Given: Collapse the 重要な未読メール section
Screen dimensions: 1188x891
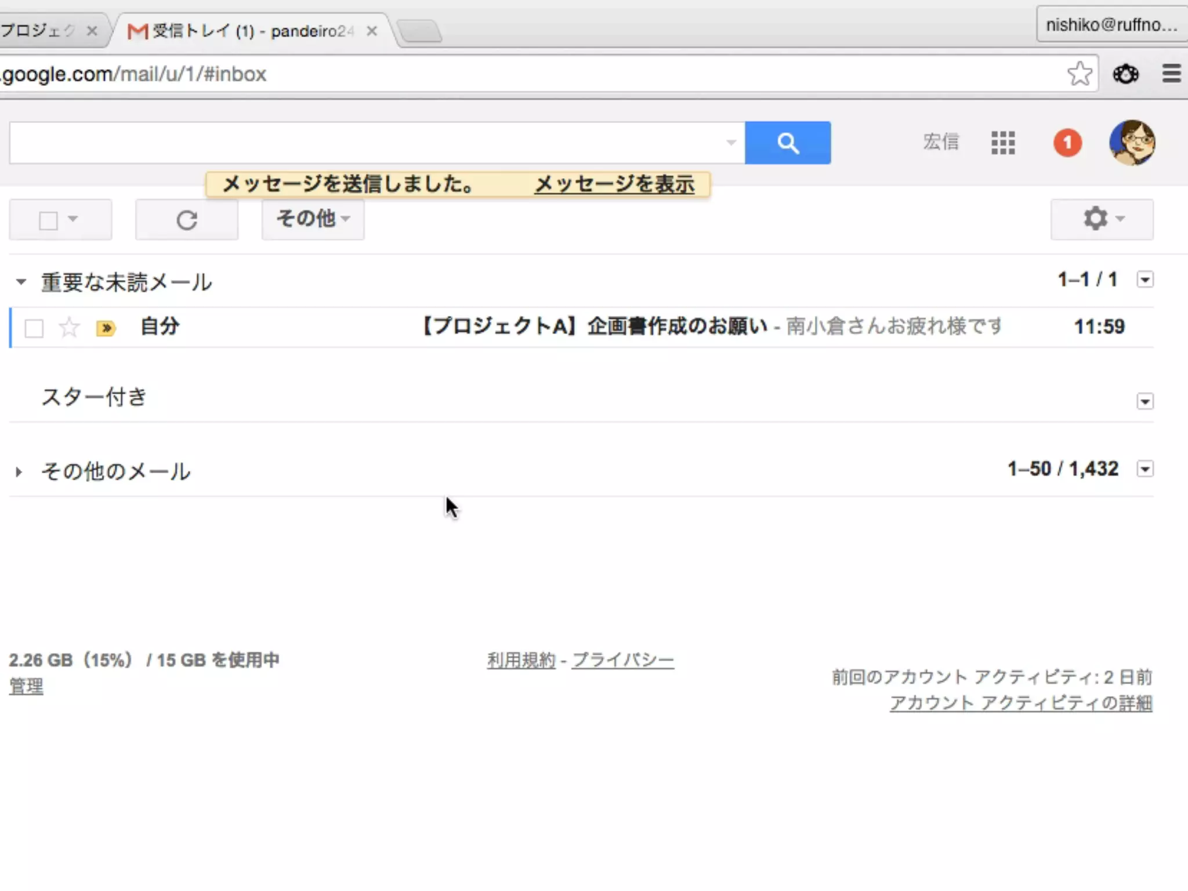Looking at the screenshot, I should 21,282.
